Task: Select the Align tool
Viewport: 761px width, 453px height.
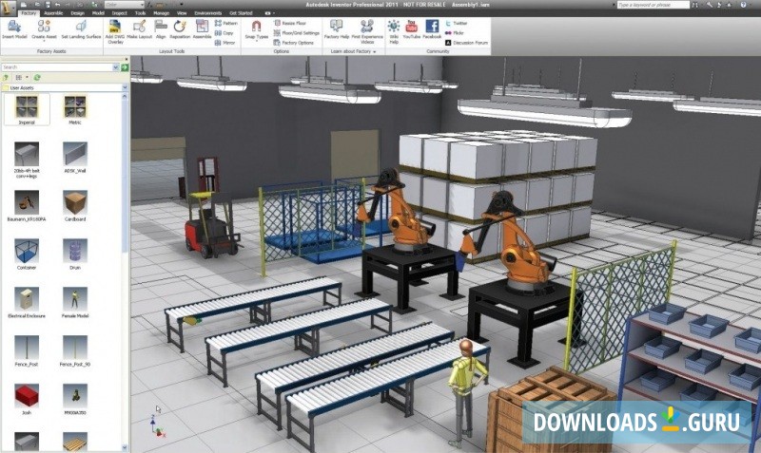Action: (x=161, y=29)
